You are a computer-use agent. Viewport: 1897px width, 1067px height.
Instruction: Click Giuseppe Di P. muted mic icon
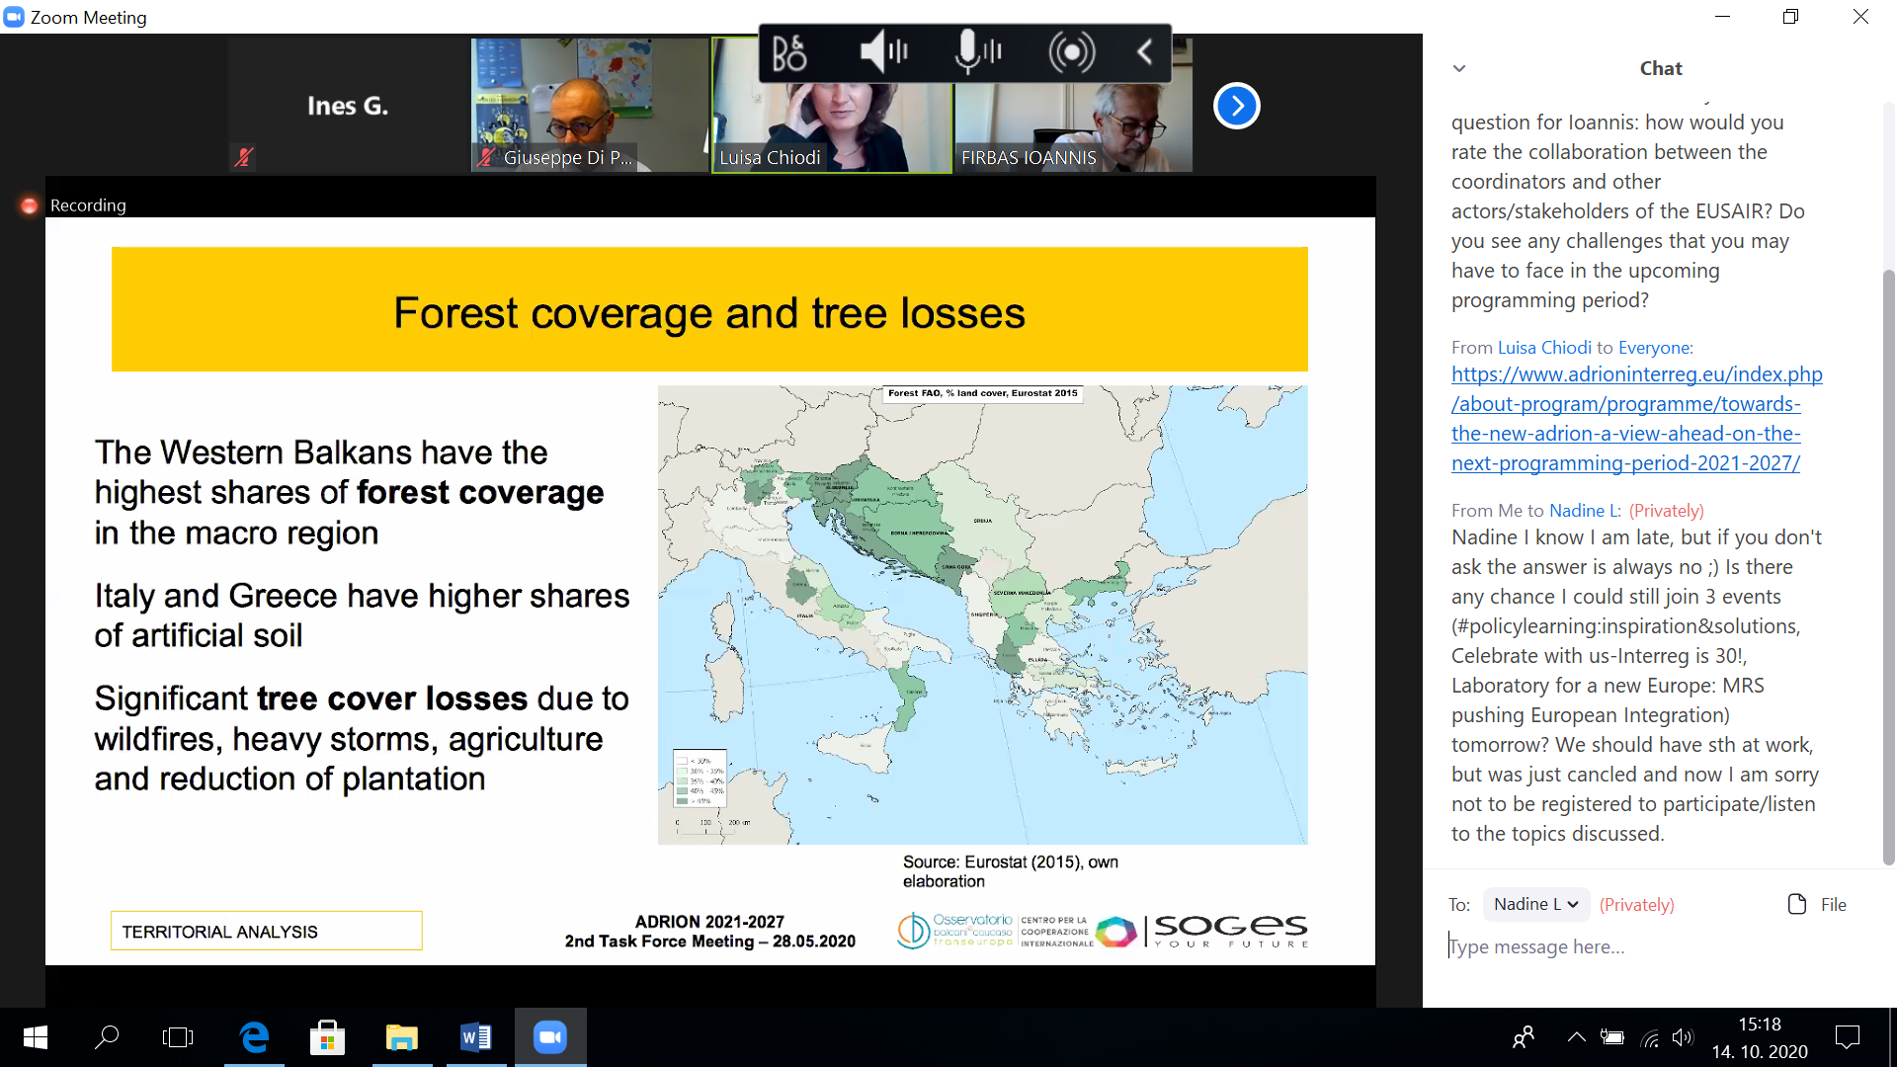[486, 156]
